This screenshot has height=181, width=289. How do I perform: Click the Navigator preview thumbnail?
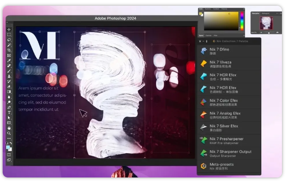266,23
